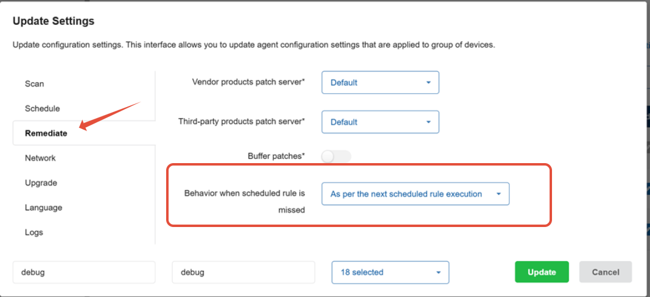
Task: Open the Network settings tab
Action: 40,158
